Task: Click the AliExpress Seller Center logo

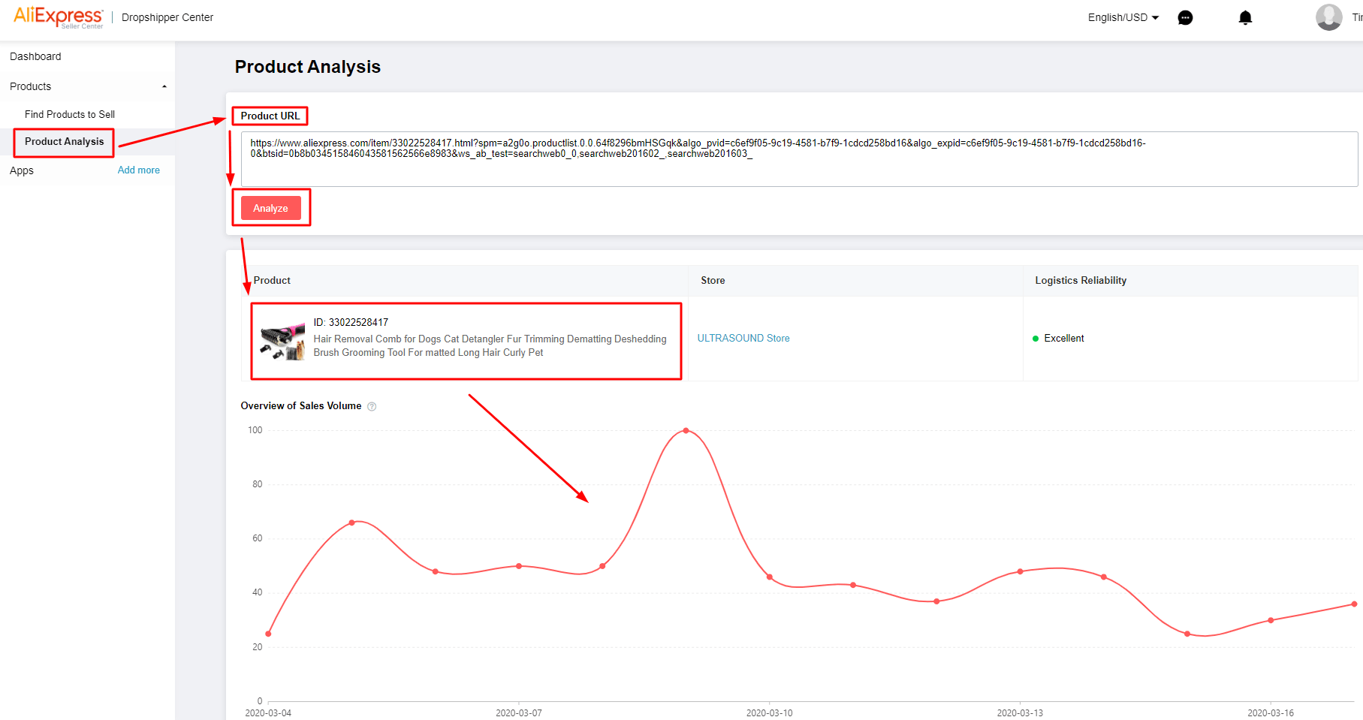Action: coord(59,17)
